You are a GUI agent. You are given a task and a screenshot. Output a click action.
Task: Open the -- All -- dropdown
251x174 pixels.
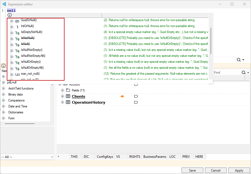tap(27, 157)
